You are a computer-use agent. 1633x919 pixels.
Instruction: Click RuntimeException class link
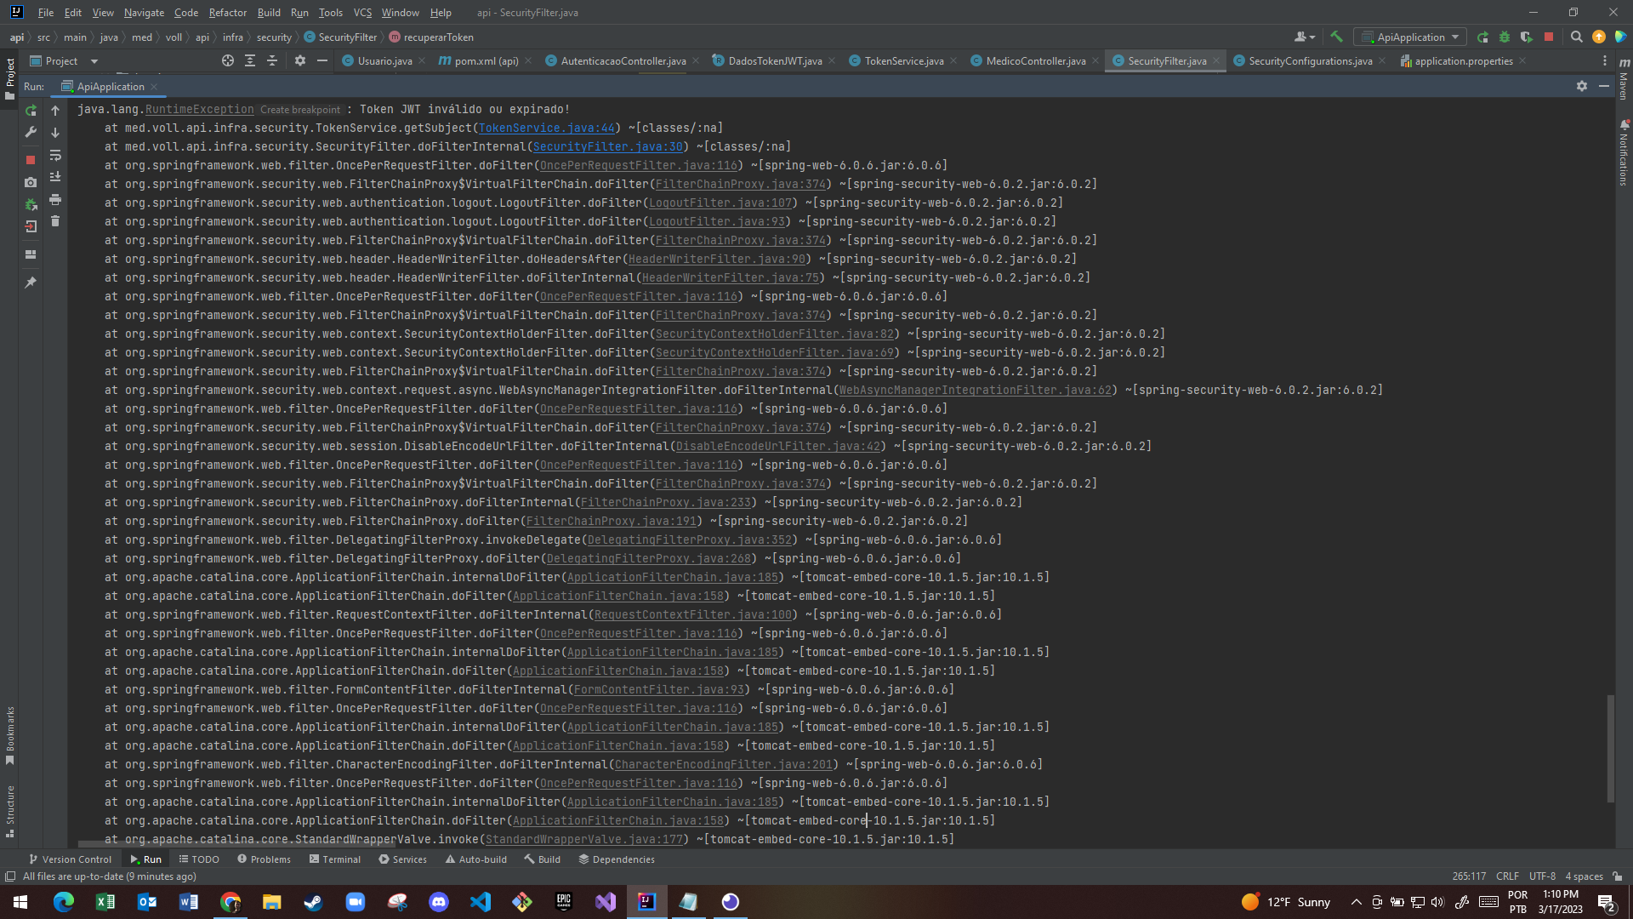pyautogui.click(x=199, y=110)
